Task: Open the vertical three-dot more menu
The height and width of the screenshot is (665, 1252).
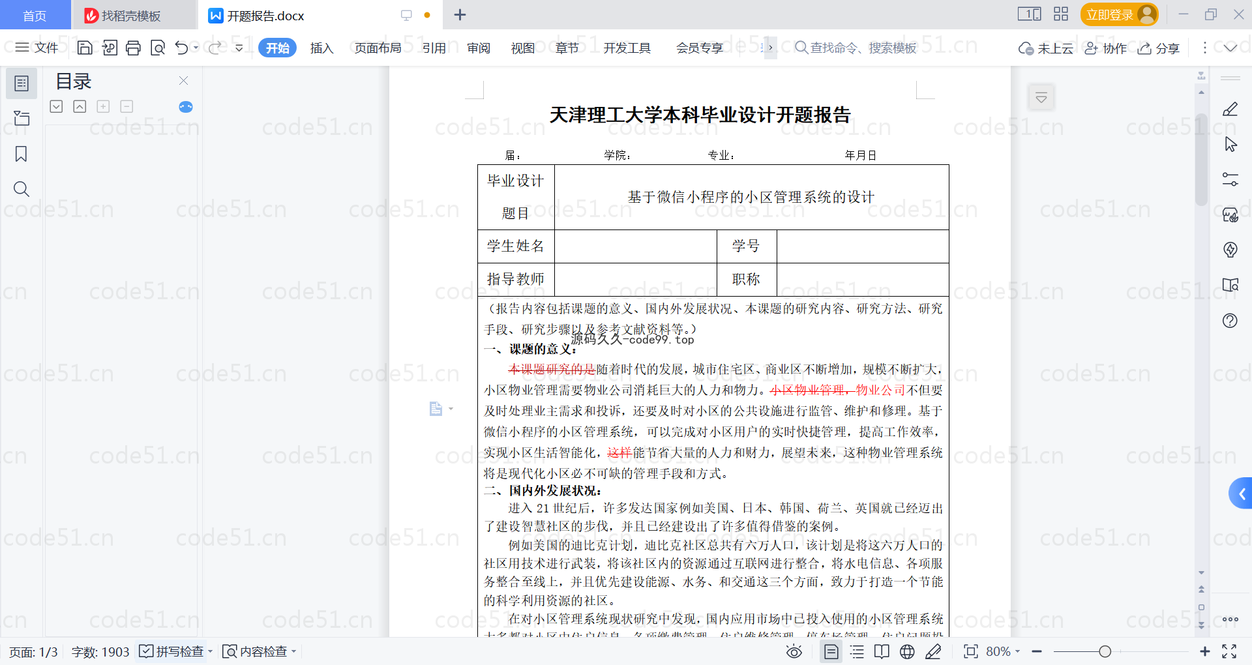Action: coord(1204,48)
